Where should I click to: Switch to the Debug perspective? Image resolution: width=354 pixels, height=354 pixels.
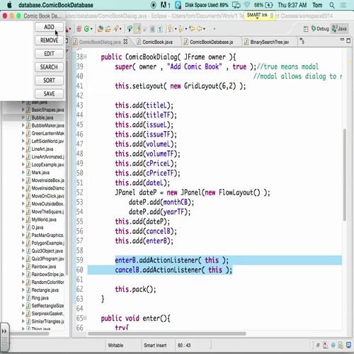[x=320, y=29]
